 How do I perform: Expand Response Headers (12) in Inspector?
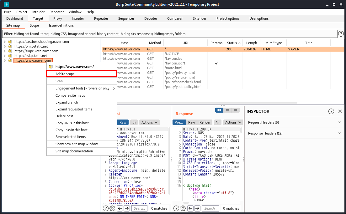[x=294, y=133]
